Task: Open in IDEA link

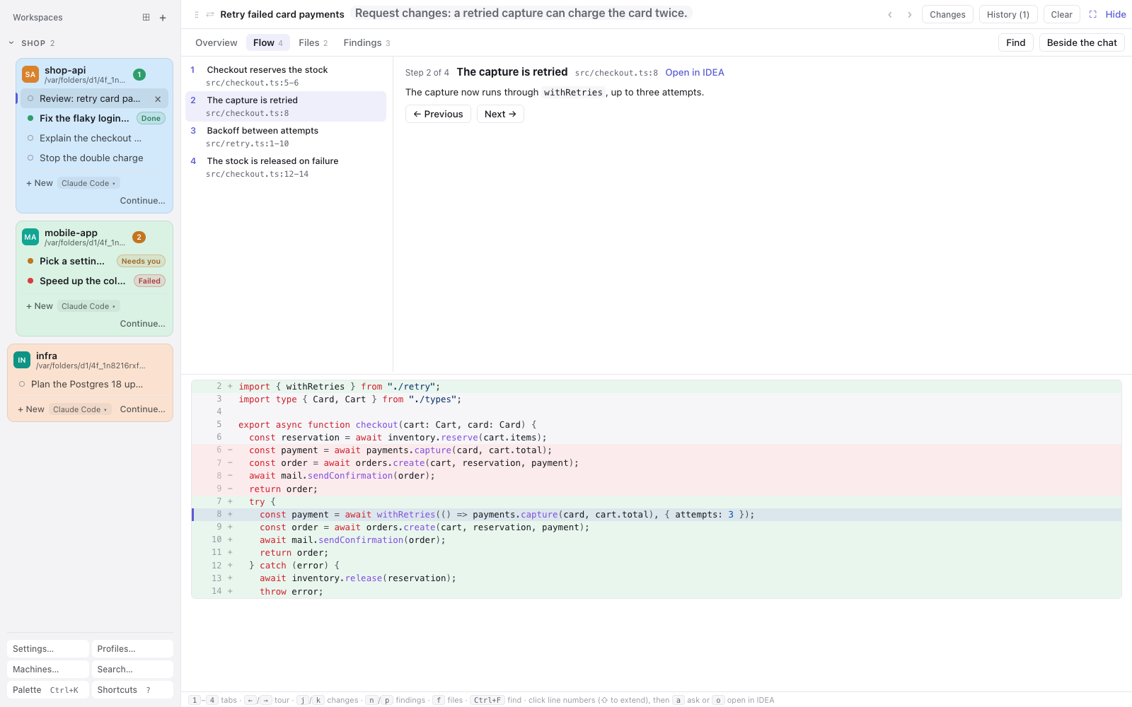Action: click(695, 72)
